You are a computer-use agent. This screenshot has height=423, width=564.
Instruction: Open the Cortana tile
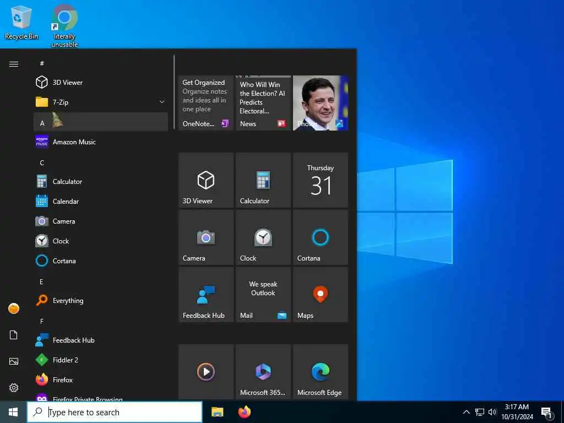coord(321,237)
